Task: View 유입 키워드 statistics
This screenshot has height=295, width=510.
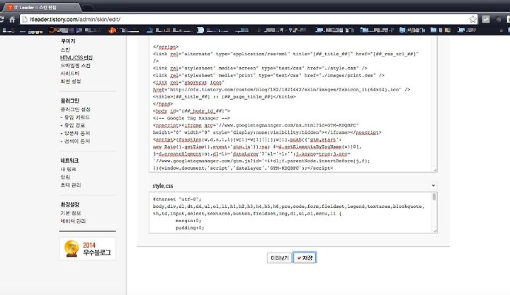Action: pyautogui.click(x=75, y=117)
